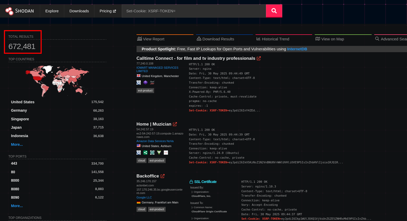Image resolution: width=407 pixels, height=221 pixels.
Task: Open the Downloads menu item
Action: [x=79, y=11]
